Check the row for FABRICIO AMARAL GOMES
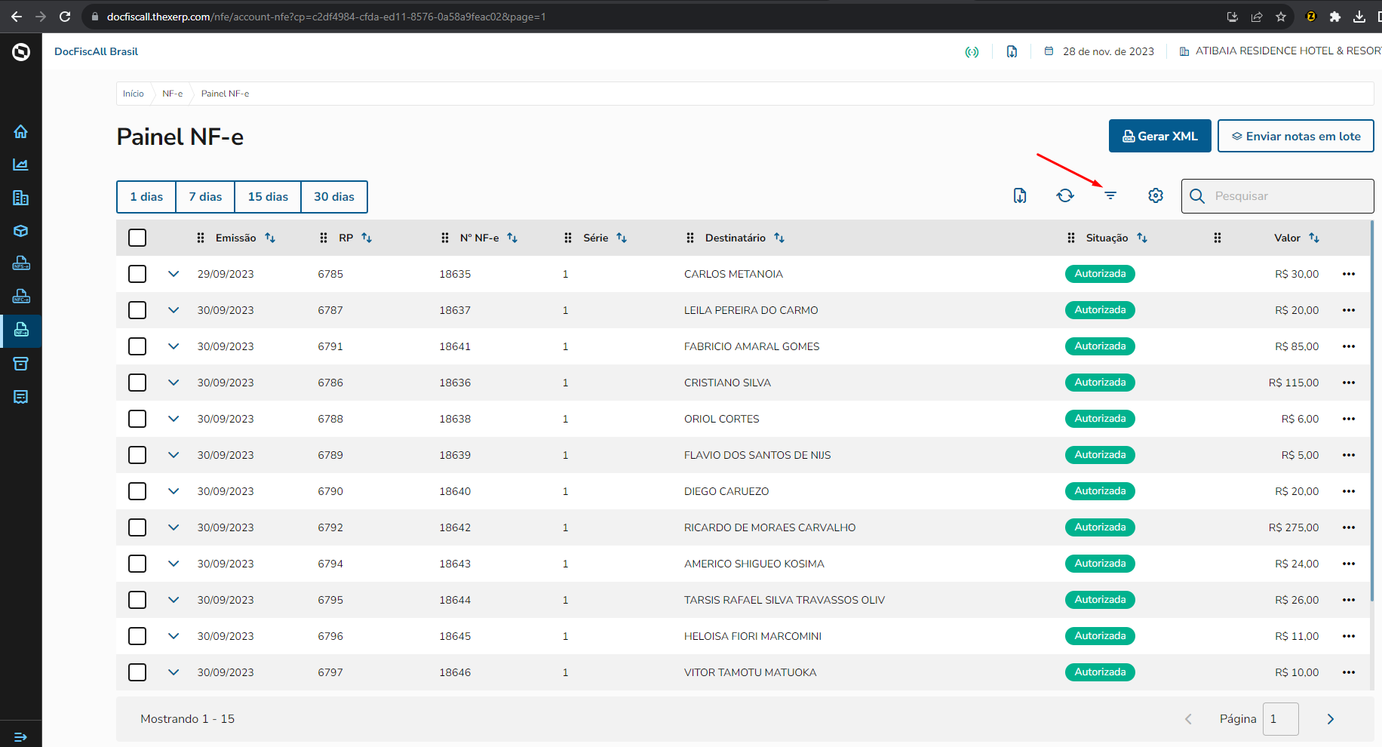This screenshot has height=747, width=1382. pos(137,346)
